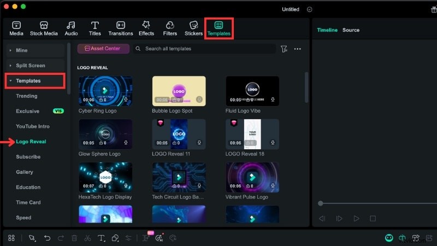437x246 pixels.
Task: Switch to the Source tab
Action: [x=351, y=30]
